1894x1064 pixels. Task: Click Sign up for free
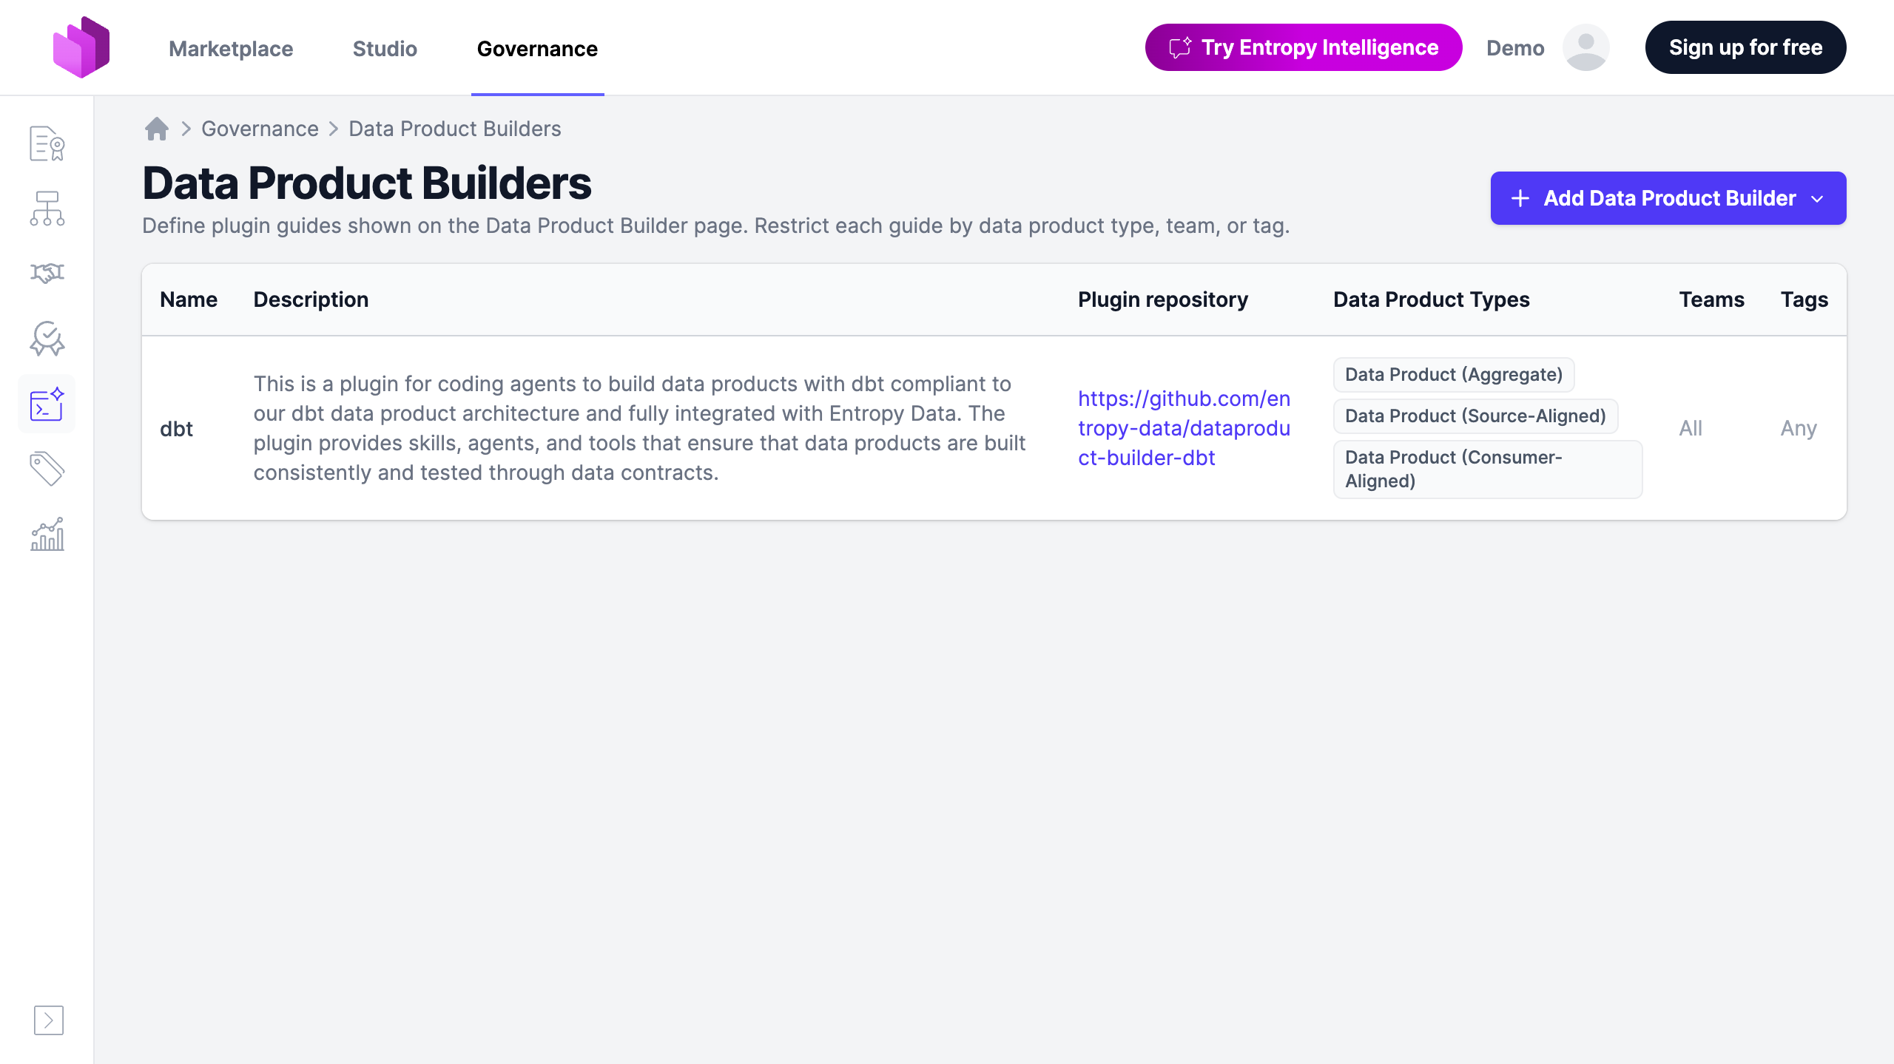(1745, 47)
